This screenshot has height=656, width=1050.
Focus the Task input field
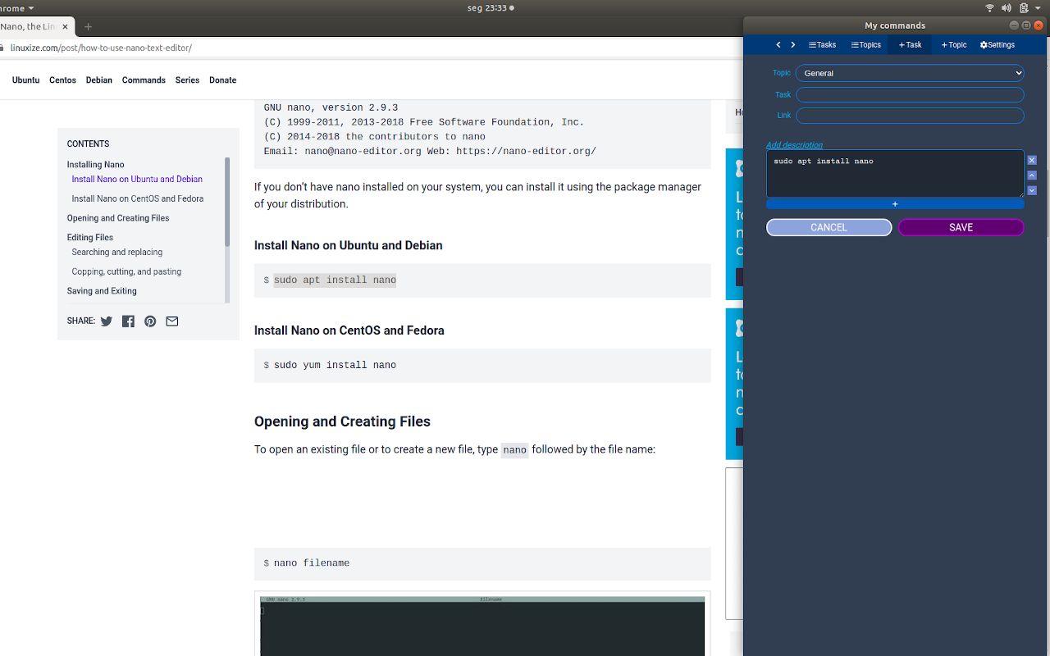click(x=910, y=94)
